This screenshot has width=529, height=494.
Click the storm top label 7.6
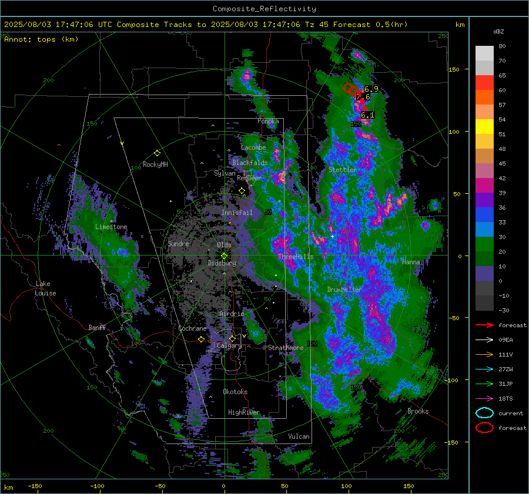click(363, 97)
